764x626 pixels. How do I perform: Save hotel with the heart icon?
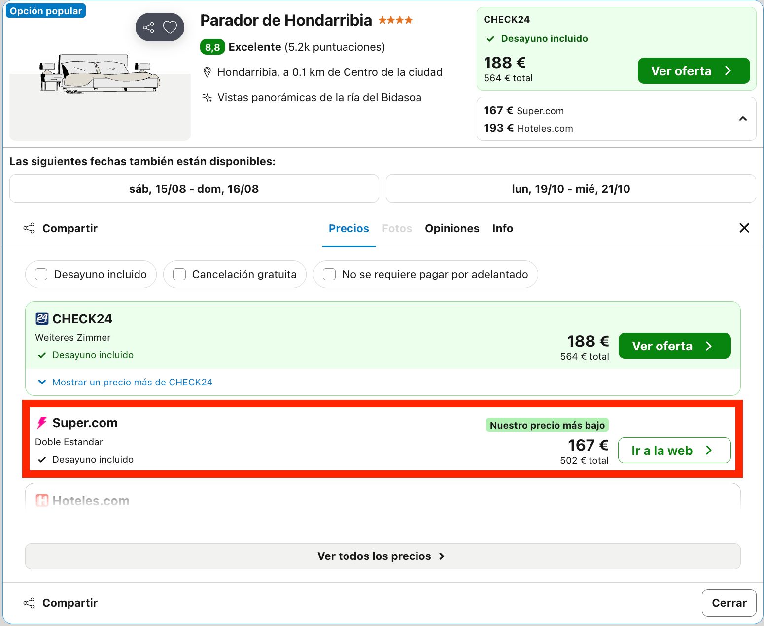click(170, 27)
